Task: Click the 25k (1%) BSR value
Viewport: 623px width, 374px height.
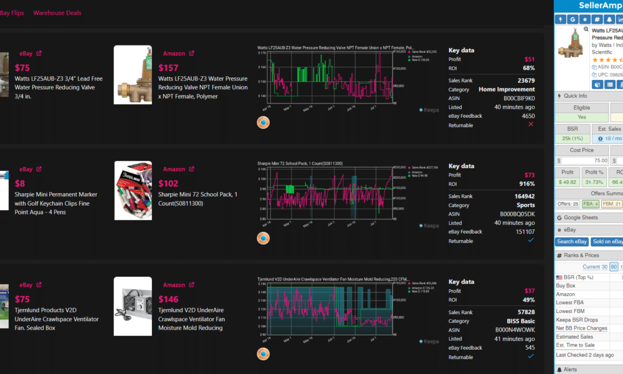Action: (573, 138)
